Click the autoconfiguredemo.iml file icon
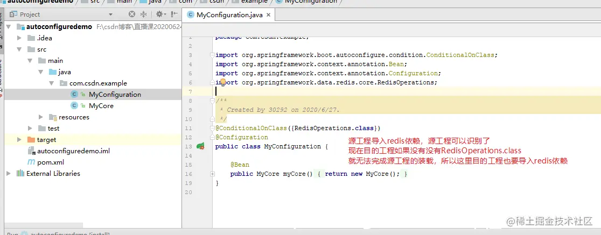Screen dimensions: 601x235 [31, 151]
